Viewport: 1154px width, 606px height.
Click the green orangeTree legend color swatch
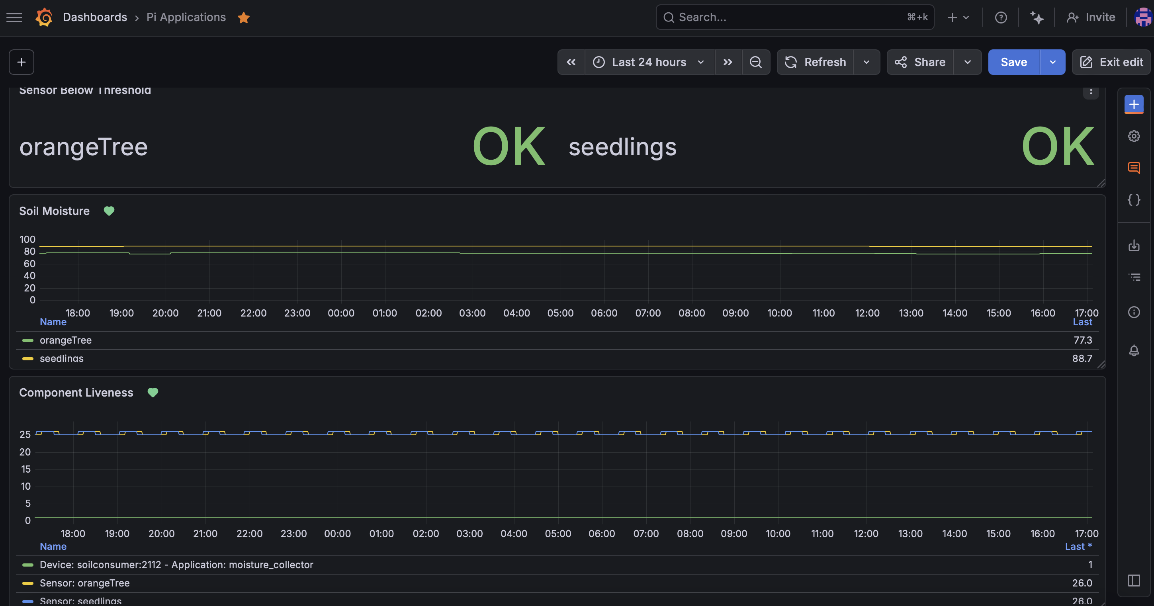tap(28, 340)
